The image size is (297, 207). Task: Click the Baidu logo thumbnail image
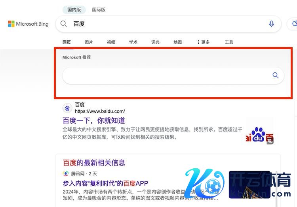[259, 132]
